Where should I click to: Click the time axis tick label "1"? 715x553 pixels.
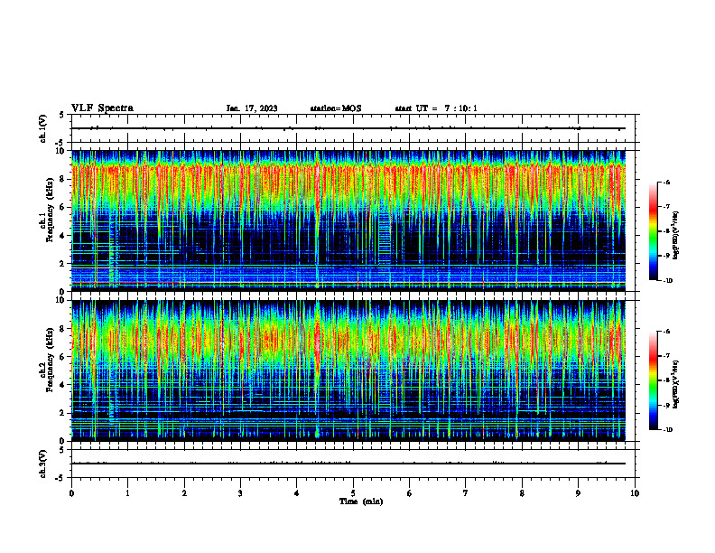127,493
